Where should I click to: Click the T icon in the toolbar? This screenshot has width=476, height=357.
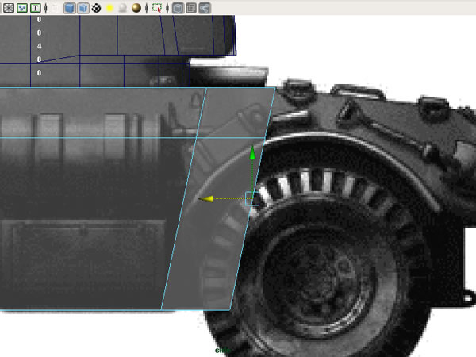point(36,8)
